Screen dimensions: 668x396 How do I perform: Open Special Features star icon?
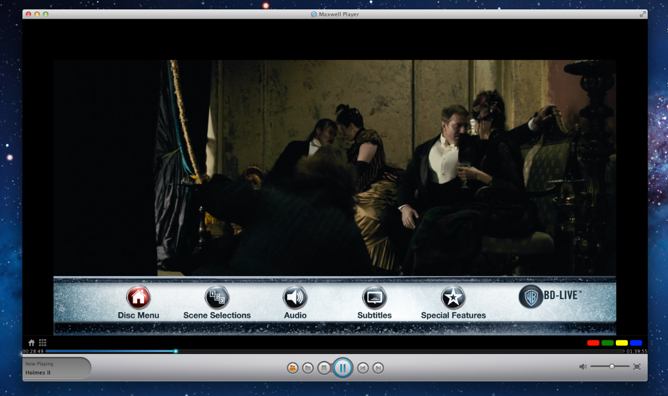click(453, 298)
